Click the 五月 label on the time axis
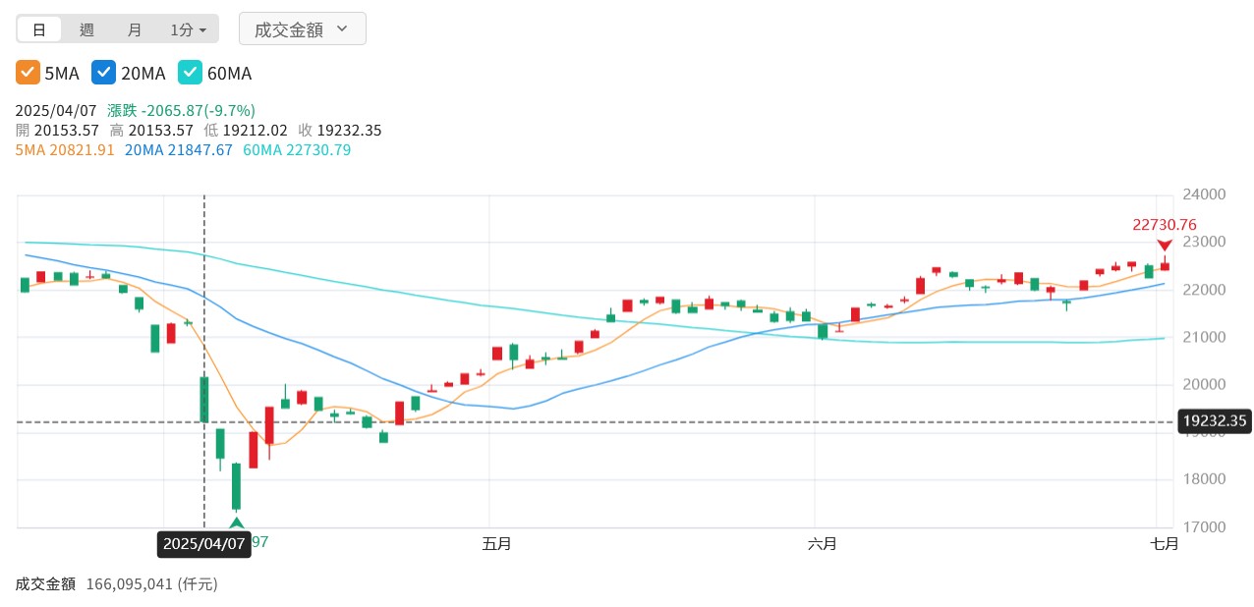 497,543
